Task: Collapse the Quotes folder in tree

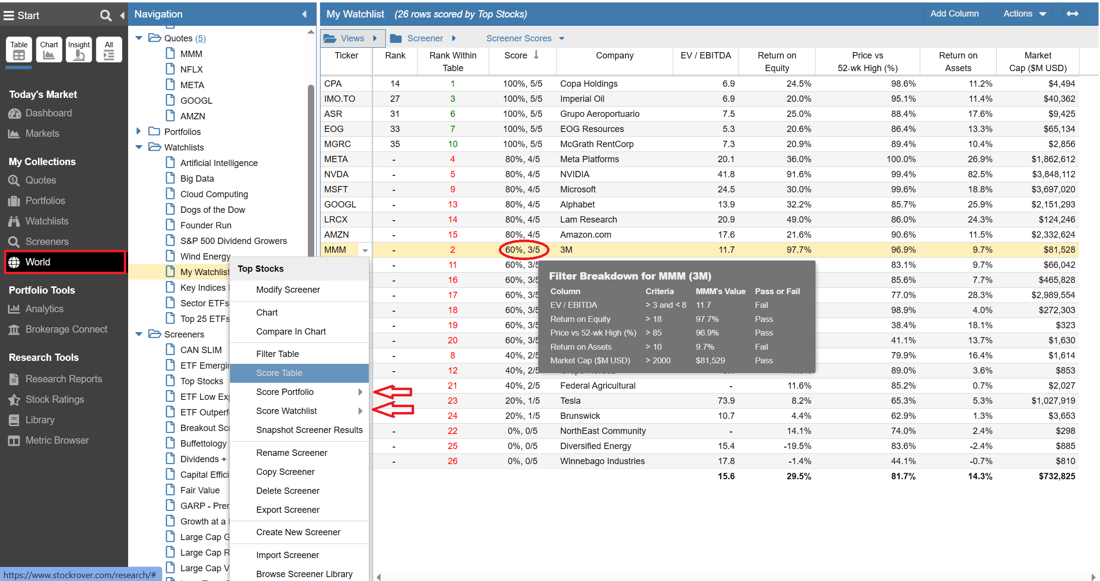Action: [x=139, y=38]
